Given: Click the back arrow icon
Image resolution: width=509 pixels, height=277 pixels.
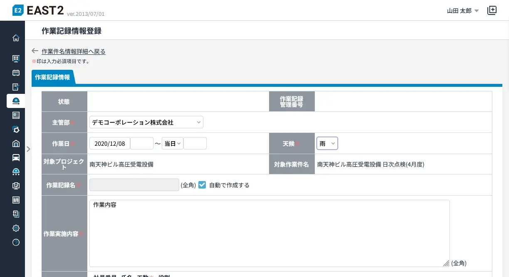Looking at the screenshot, I should (35, 51).
